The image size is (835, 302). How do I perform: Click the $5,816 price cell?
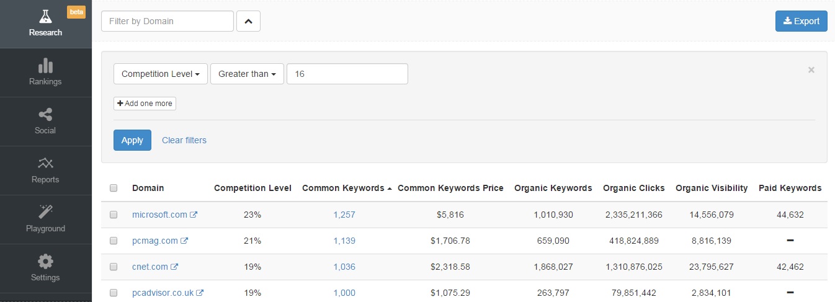(x=450, y=215)
